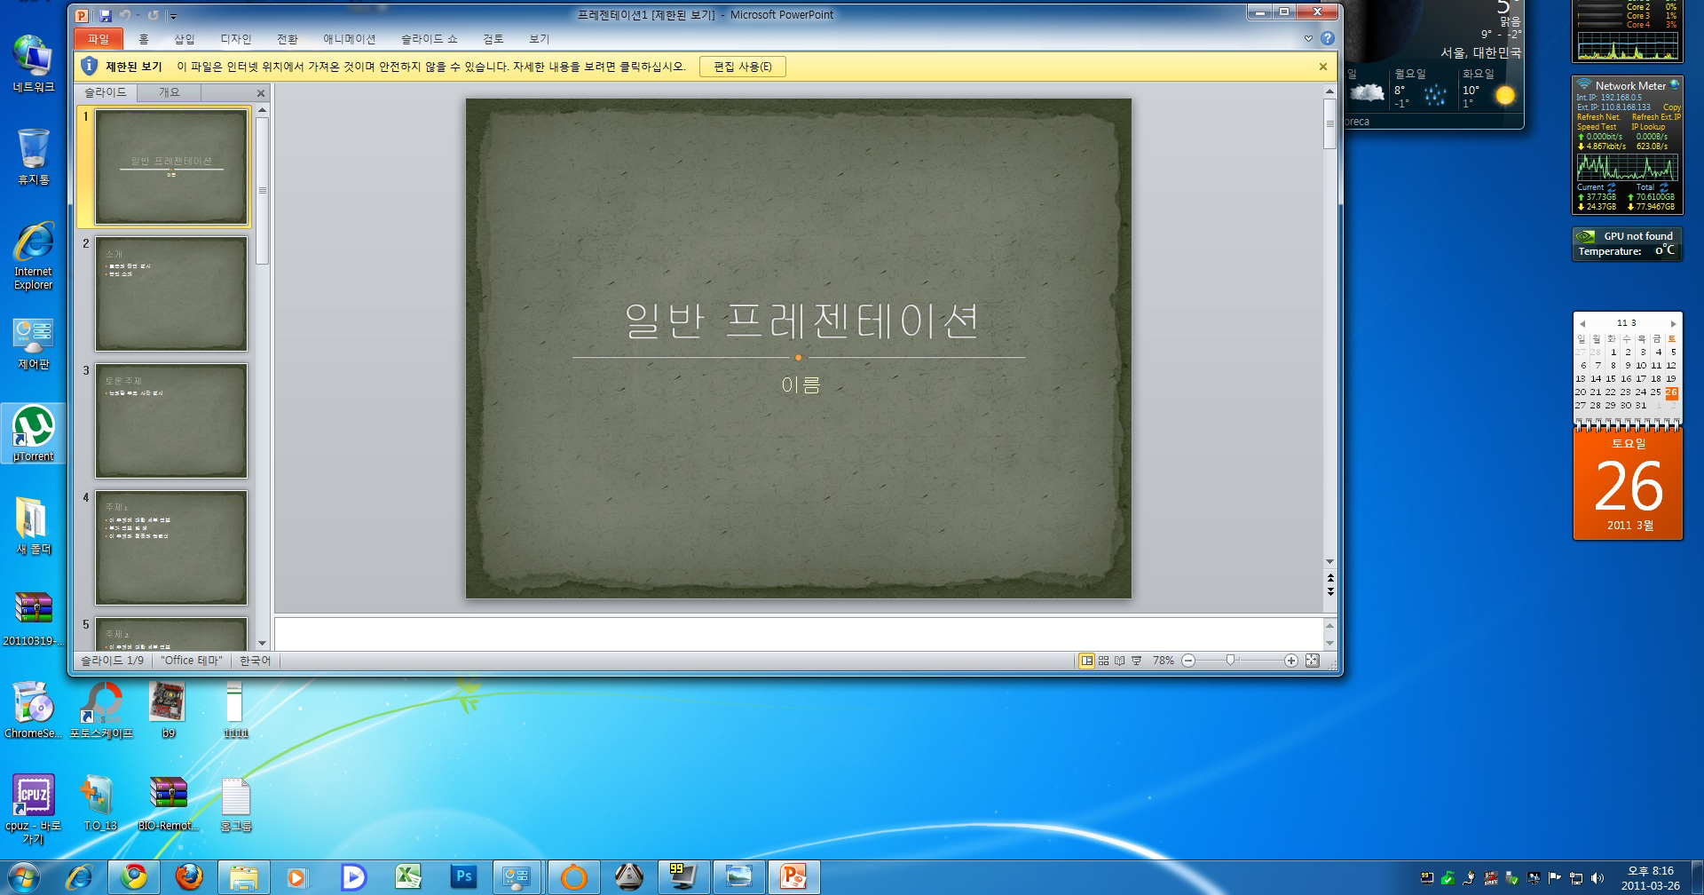Select the 슬라이드 pane tab
Screen dimensions: 1704x895
106,92
